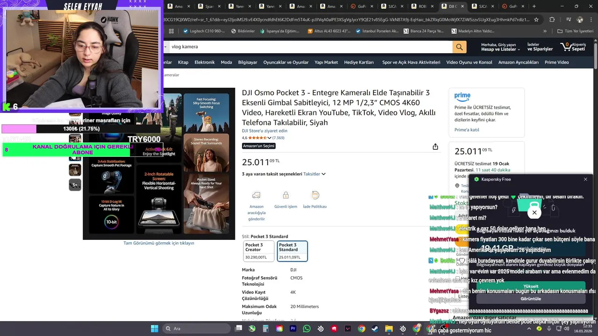This screenshot has width=598, height=336.
Task: Open the Spor ve Açık Hava Aktiviteleri category
Action: coord(411,63)
